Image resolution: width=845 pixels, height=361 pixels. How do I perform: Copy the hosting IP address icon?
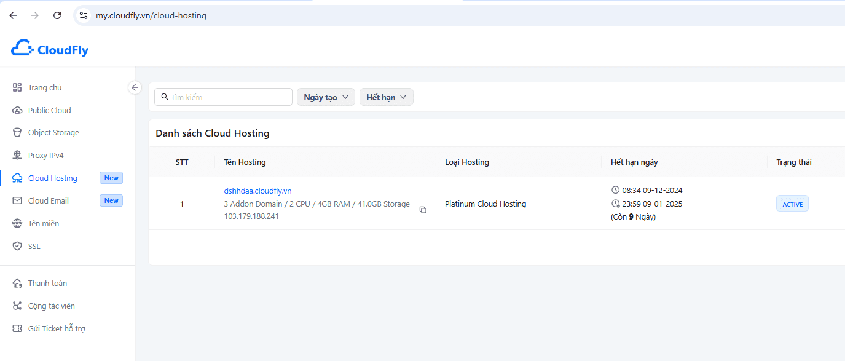click(423, 210)
